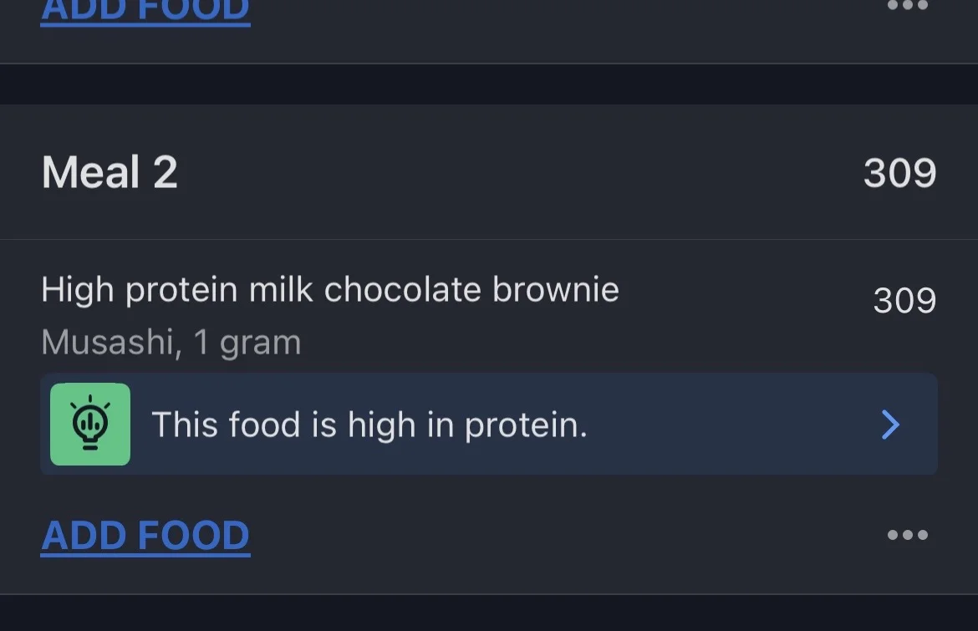Viewport: 978px width, 631px height.
Task: Click blank area of Meal 2 header row
Action: click(518, 173)
